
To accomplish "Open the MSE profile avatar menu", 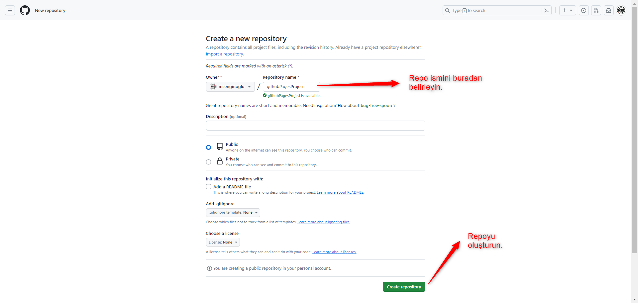I will pyautogui.click(x=621, y=10).
